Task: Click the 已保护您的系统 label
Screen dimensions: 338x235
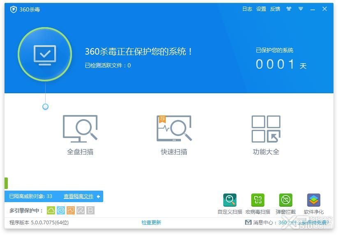Action: (274, 50)
